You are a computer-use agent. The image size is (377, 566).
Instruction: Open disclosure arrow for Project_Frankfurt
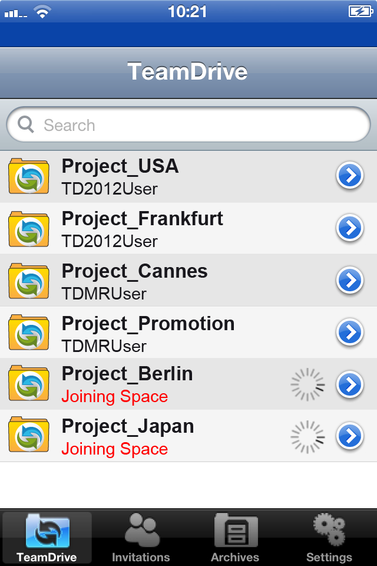click(349, 228)
